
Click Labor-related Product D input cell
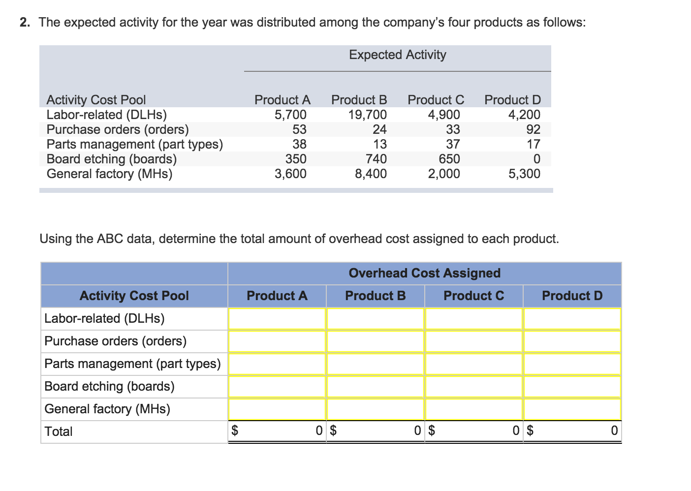(572, 319)
